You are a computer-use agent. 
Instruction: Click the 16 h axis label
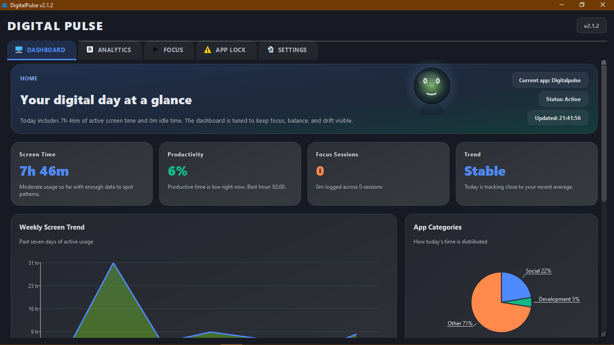33,309
